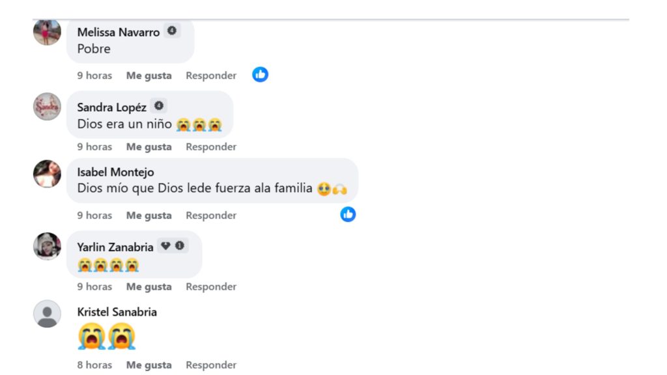Click the thumbs-up reaction under Melissa's comment
This screenshot has height=375, width=667.
pyautogui.click(x=260, y=74)
